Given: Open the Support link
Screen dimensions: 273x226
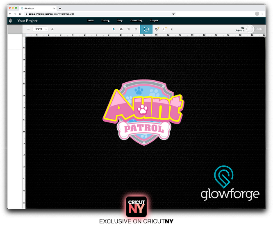Looking at the screenshot, I should click(x=154, y=20).
